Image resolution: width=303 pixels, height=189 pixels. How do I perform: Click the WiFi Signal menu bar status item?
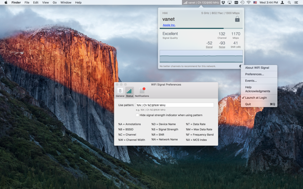click(x=201, y=2)
